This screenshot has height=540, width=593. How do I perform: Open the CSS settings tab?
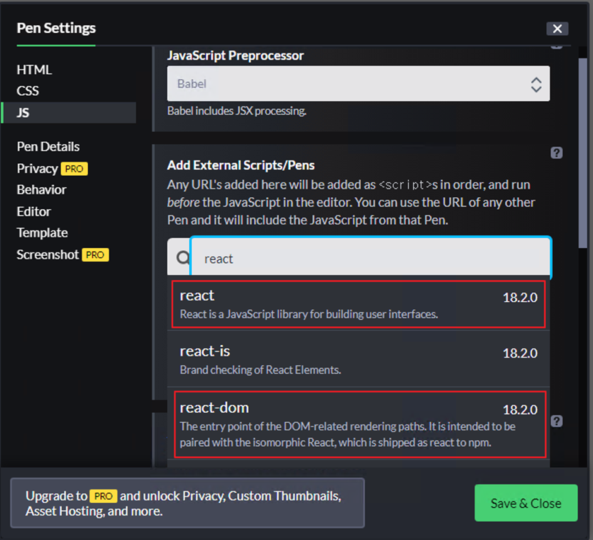tap(28, 91)
